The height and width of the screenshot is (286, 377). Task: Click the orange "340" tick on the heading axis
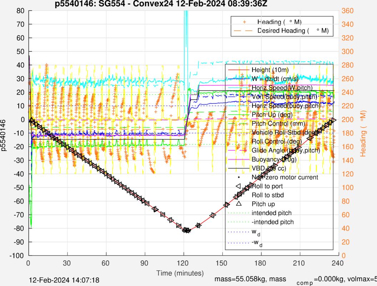(348, 24)
